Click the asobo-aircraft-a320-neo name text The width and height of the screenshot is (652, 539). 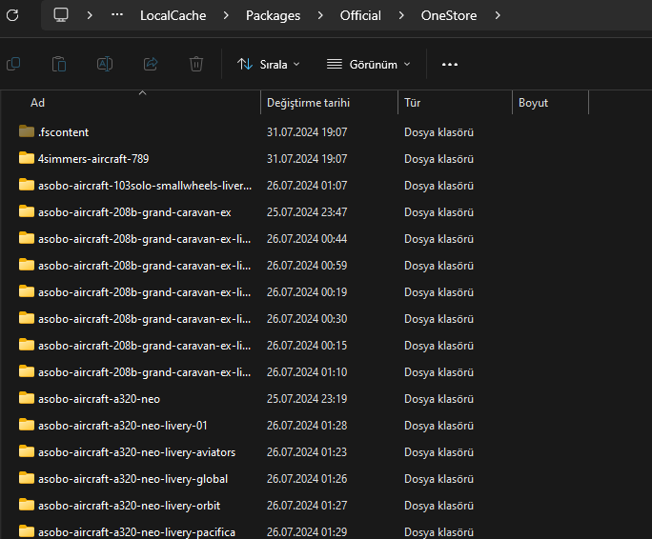[99, 399]
